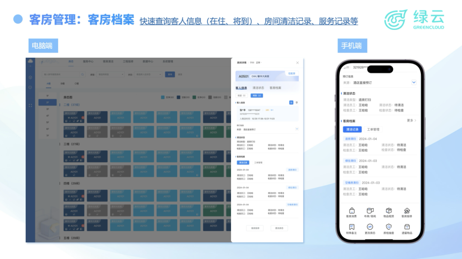
Task: Click fullscreen icon in desktop sidebar
Action: coord(30,106)
